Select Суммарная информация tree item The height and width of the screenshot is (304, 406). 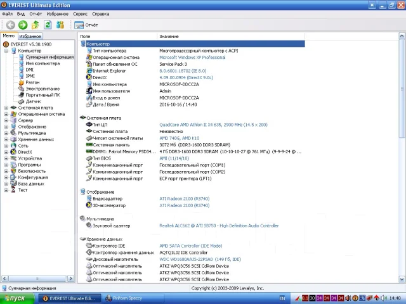click(x=49, y=57)
